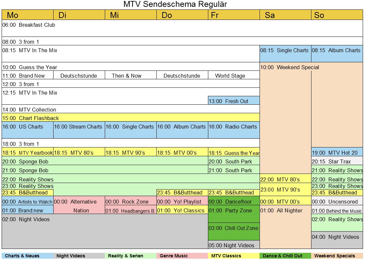Select the 00:00 Rock Zone slot
This screenshot has height=260, width=365.
[x=131, y=201]
